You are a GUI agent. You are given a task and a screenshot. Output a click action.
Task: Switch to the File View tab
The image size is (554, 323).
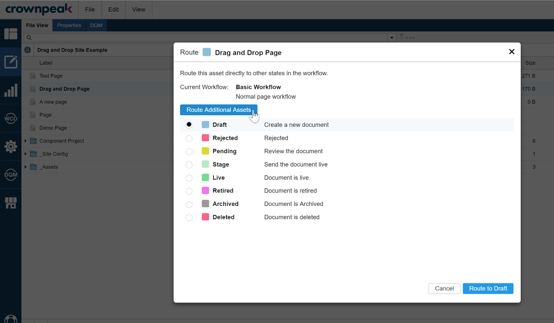(x=37, y=25)
